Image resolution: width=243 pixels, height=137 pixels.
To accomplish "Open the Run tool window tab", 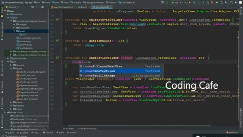I will [x=9, y=133].
